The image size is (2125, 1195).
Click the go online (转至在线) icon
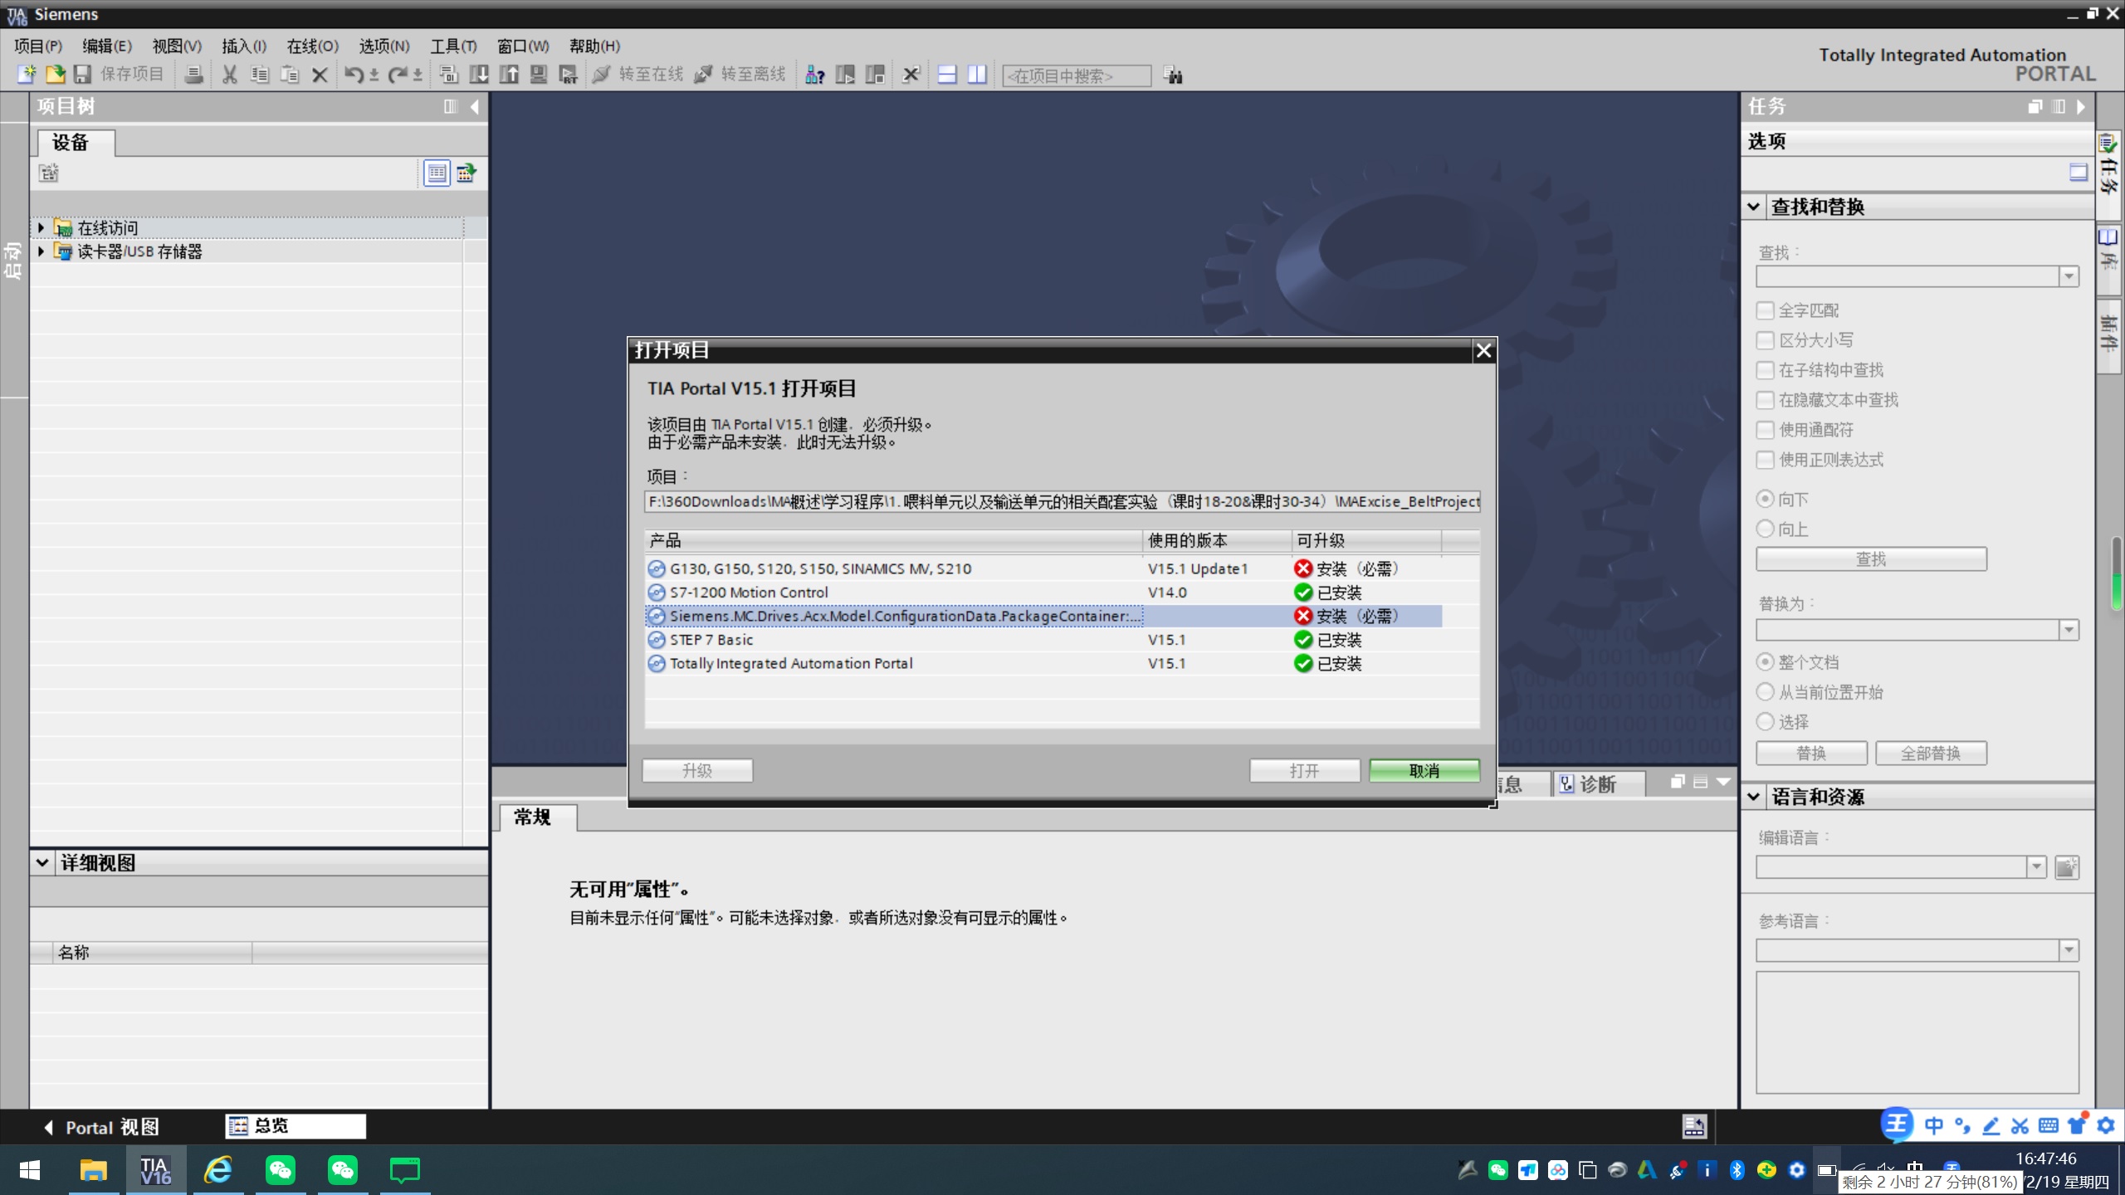tap(602, 75)
